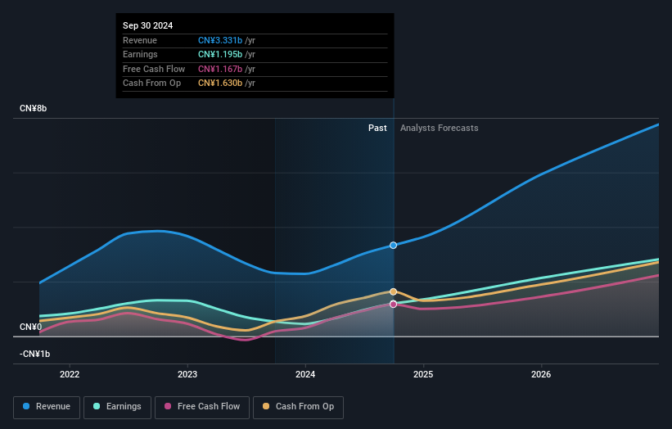Screen dimensions: 672x429
Task: Click the Revenue row label in tooltip
Action: pos(140,40)
